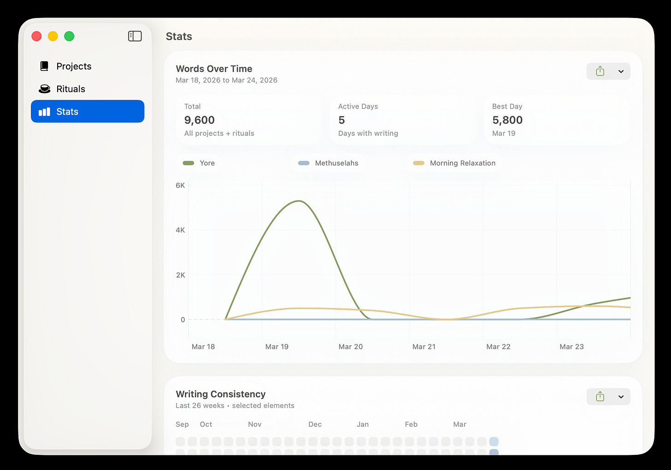The image size is (671, 470).
Task: Select the Stats sidebar item
Action: point(88,111)
